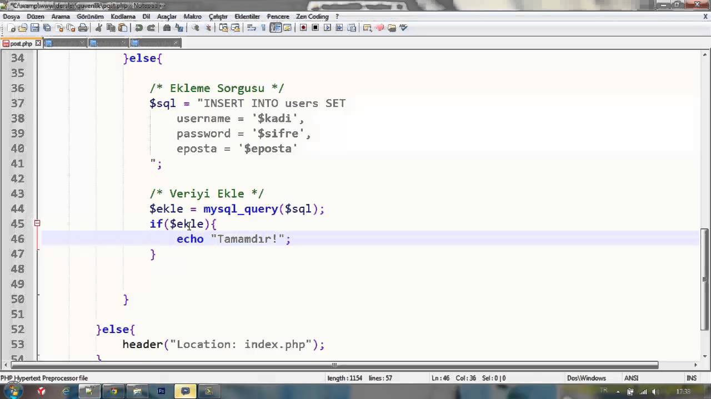Stop macro recording with square icon
711x399 pixels.
(315, 28)
